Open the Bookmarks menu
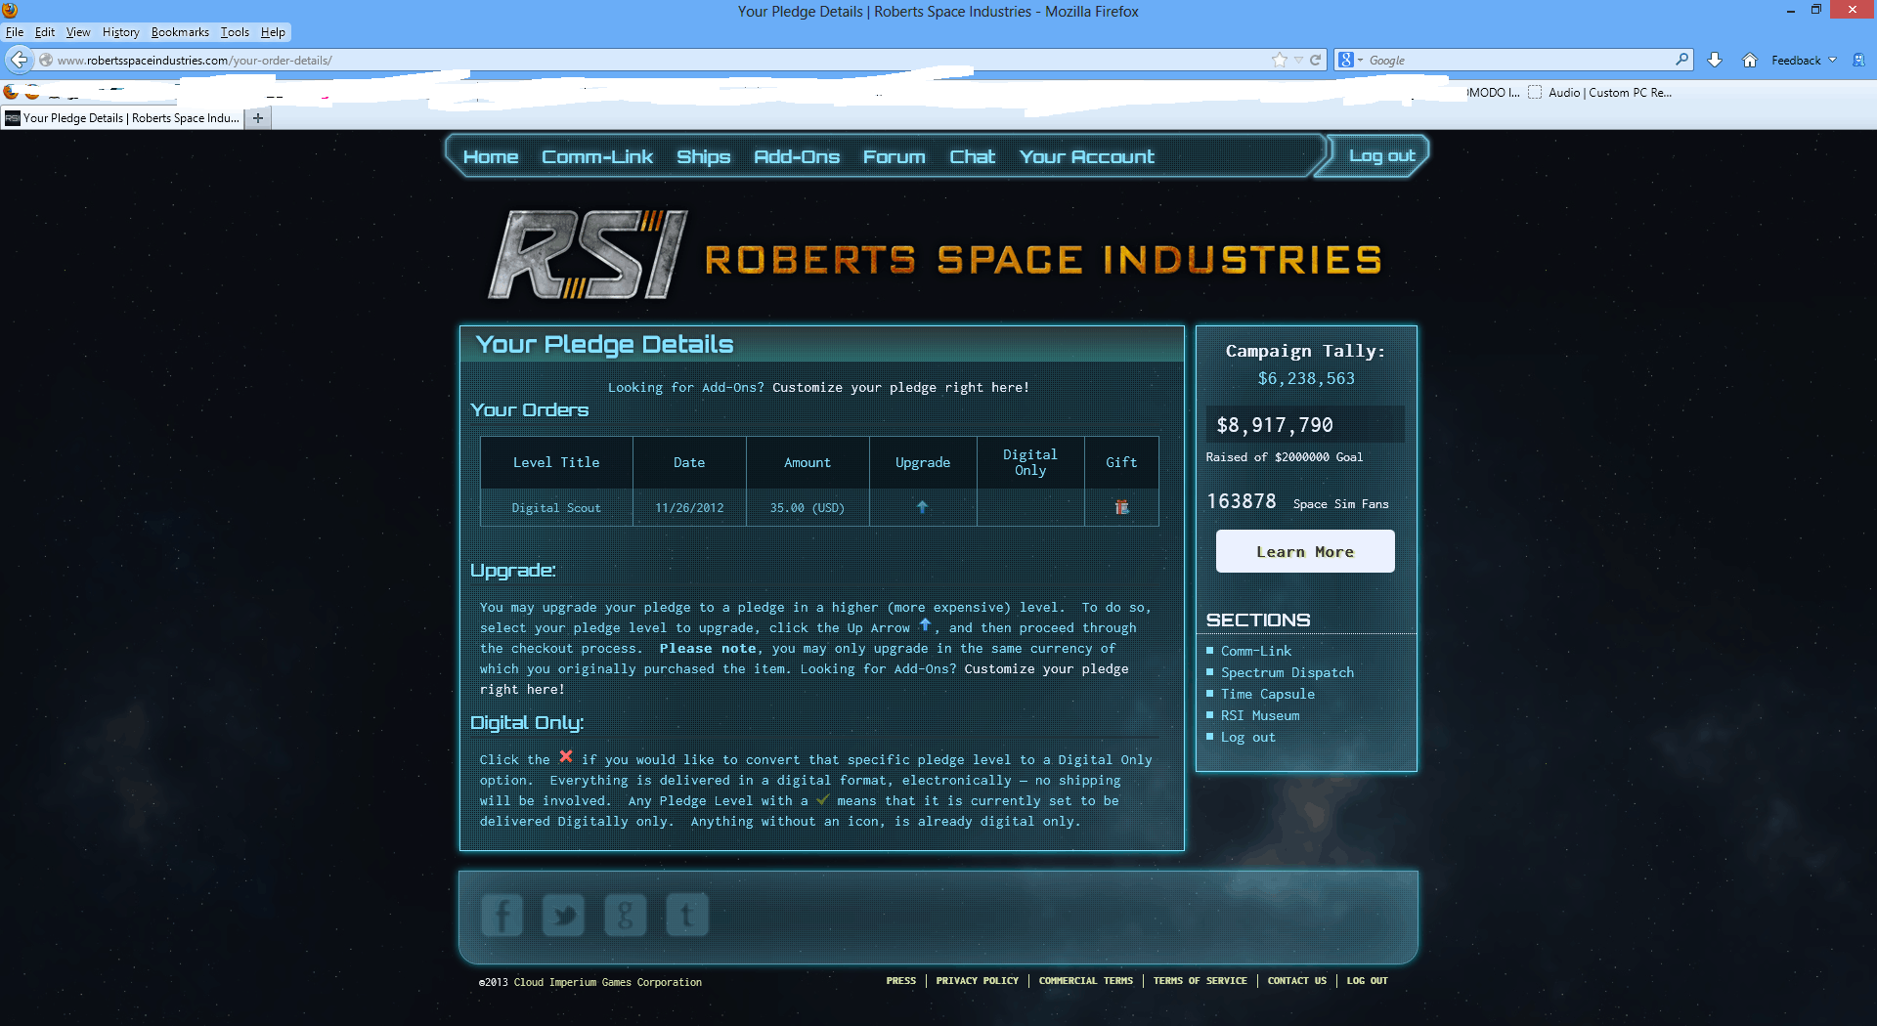Screen dimensions: 1877x1026 click(x=180, y=32)
